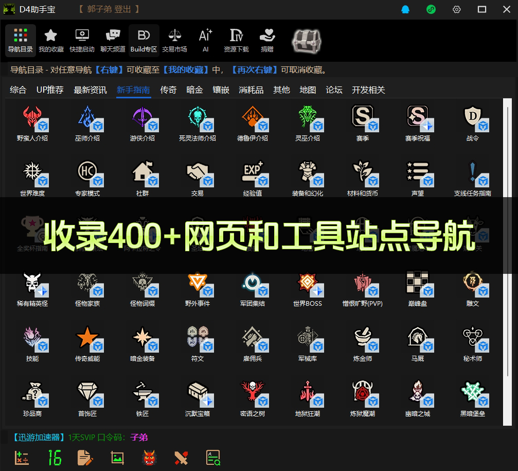Open the 交易市场 trade market
The height and width of the screenshot is (471, 518).
click(175, 40)
